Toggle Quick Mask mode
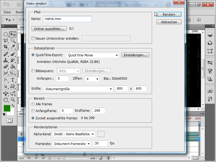The width and height of the screenshot is (216, 162). pyautogui.click(x=9, y=121)
